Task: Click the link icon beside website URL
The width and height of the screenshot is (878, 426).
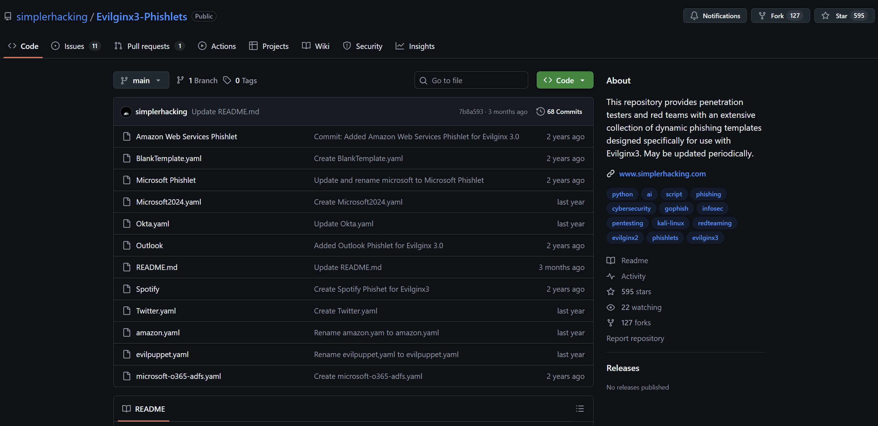Action: [610, 174]
